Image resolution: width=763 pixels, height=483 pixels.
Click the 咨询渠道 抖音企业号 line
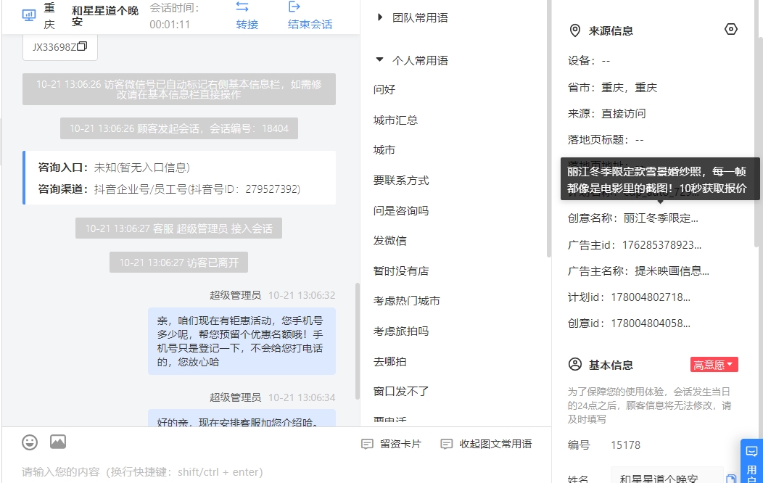[x=169, y=189]
